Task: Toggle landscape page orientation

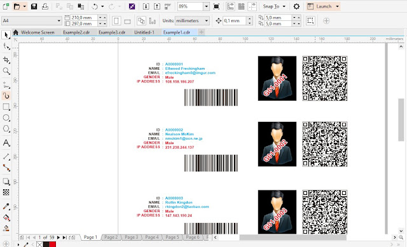Action: (x=127, y=21)
